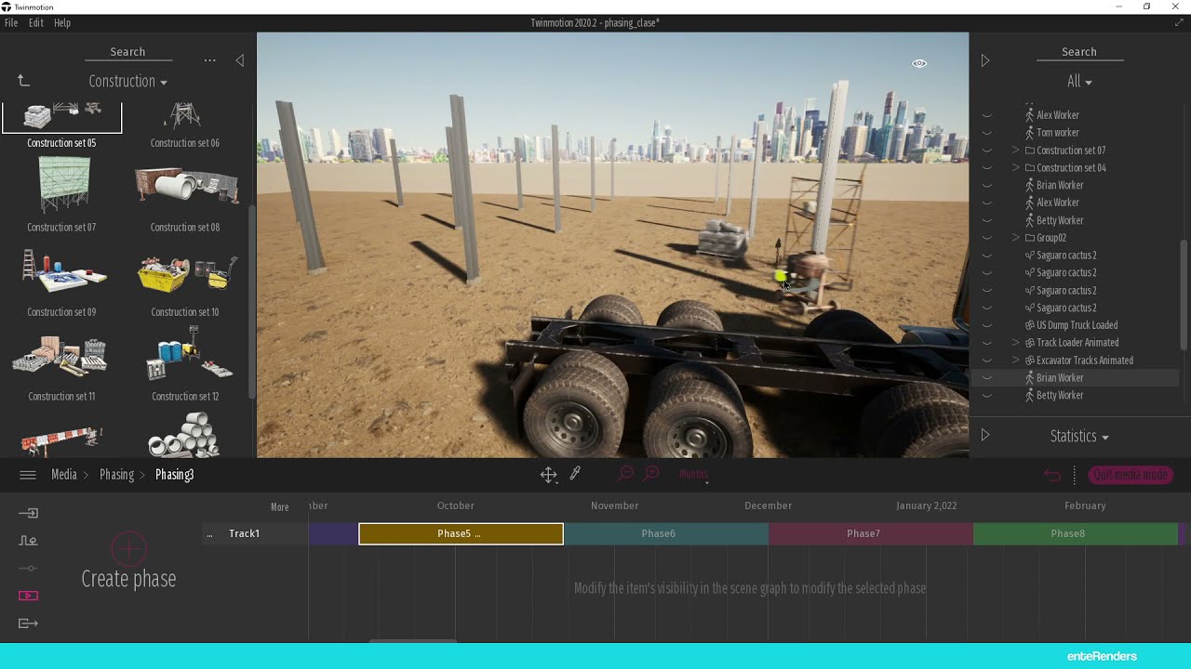Screen dimensions: 1191x669
Task: Click the scene graph vertical scrollbar
Action: [1184, 295]
